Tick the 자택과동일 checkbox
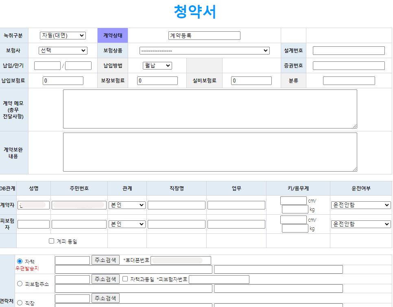Screen dimensions: 393x307 click(x=125, y=279)
